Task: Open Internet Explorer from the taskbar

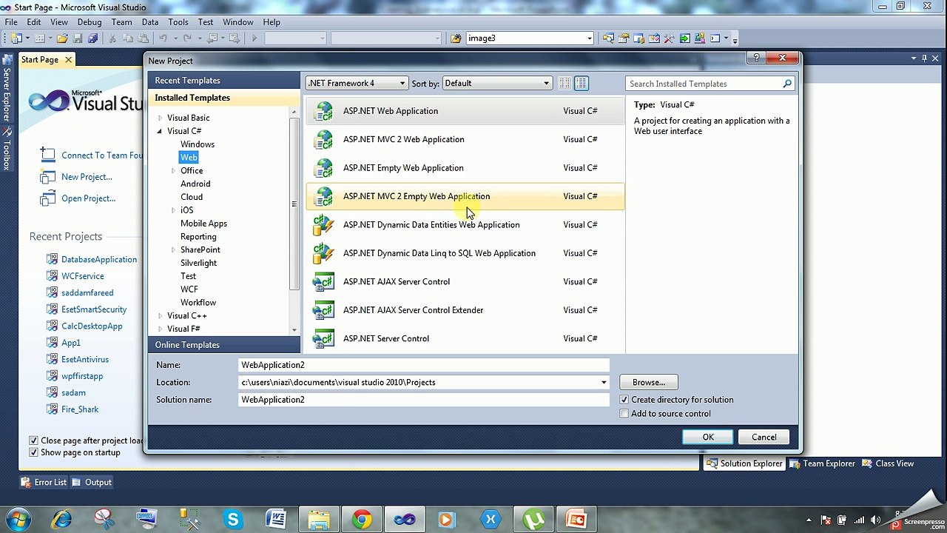Action: tap(62, 519)
